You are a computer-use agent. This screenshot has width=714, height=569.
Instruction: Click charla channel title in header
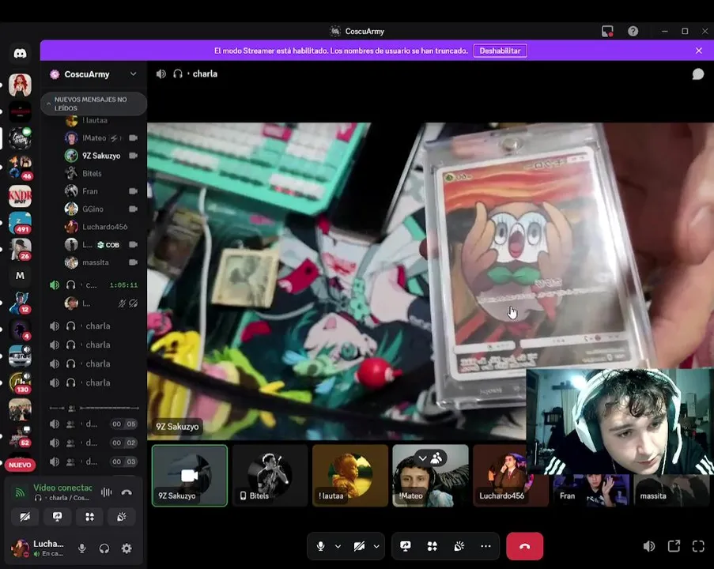point(205,73)
